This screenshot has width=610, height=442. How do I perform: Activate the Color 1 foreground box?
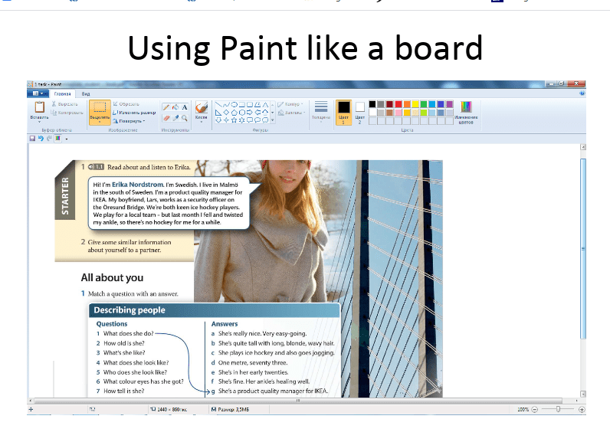[343, 110]
